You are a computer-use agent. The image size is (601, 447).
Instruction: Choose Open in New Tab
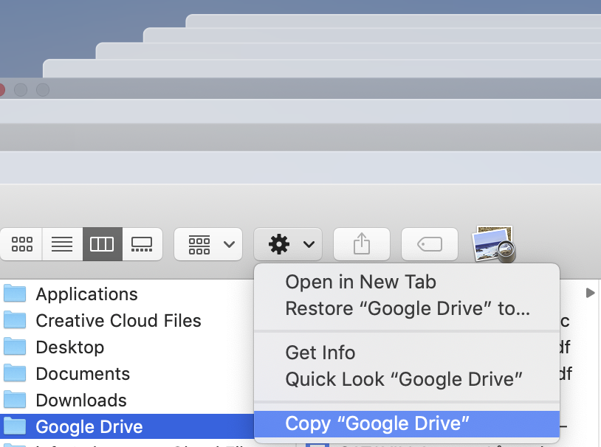[x=407, y=282]
